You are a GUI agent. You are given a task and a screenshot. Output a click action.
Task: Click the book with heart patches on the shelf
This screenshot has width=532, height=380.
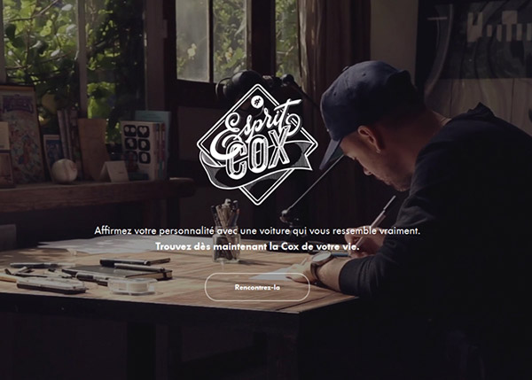coord(142,151)
